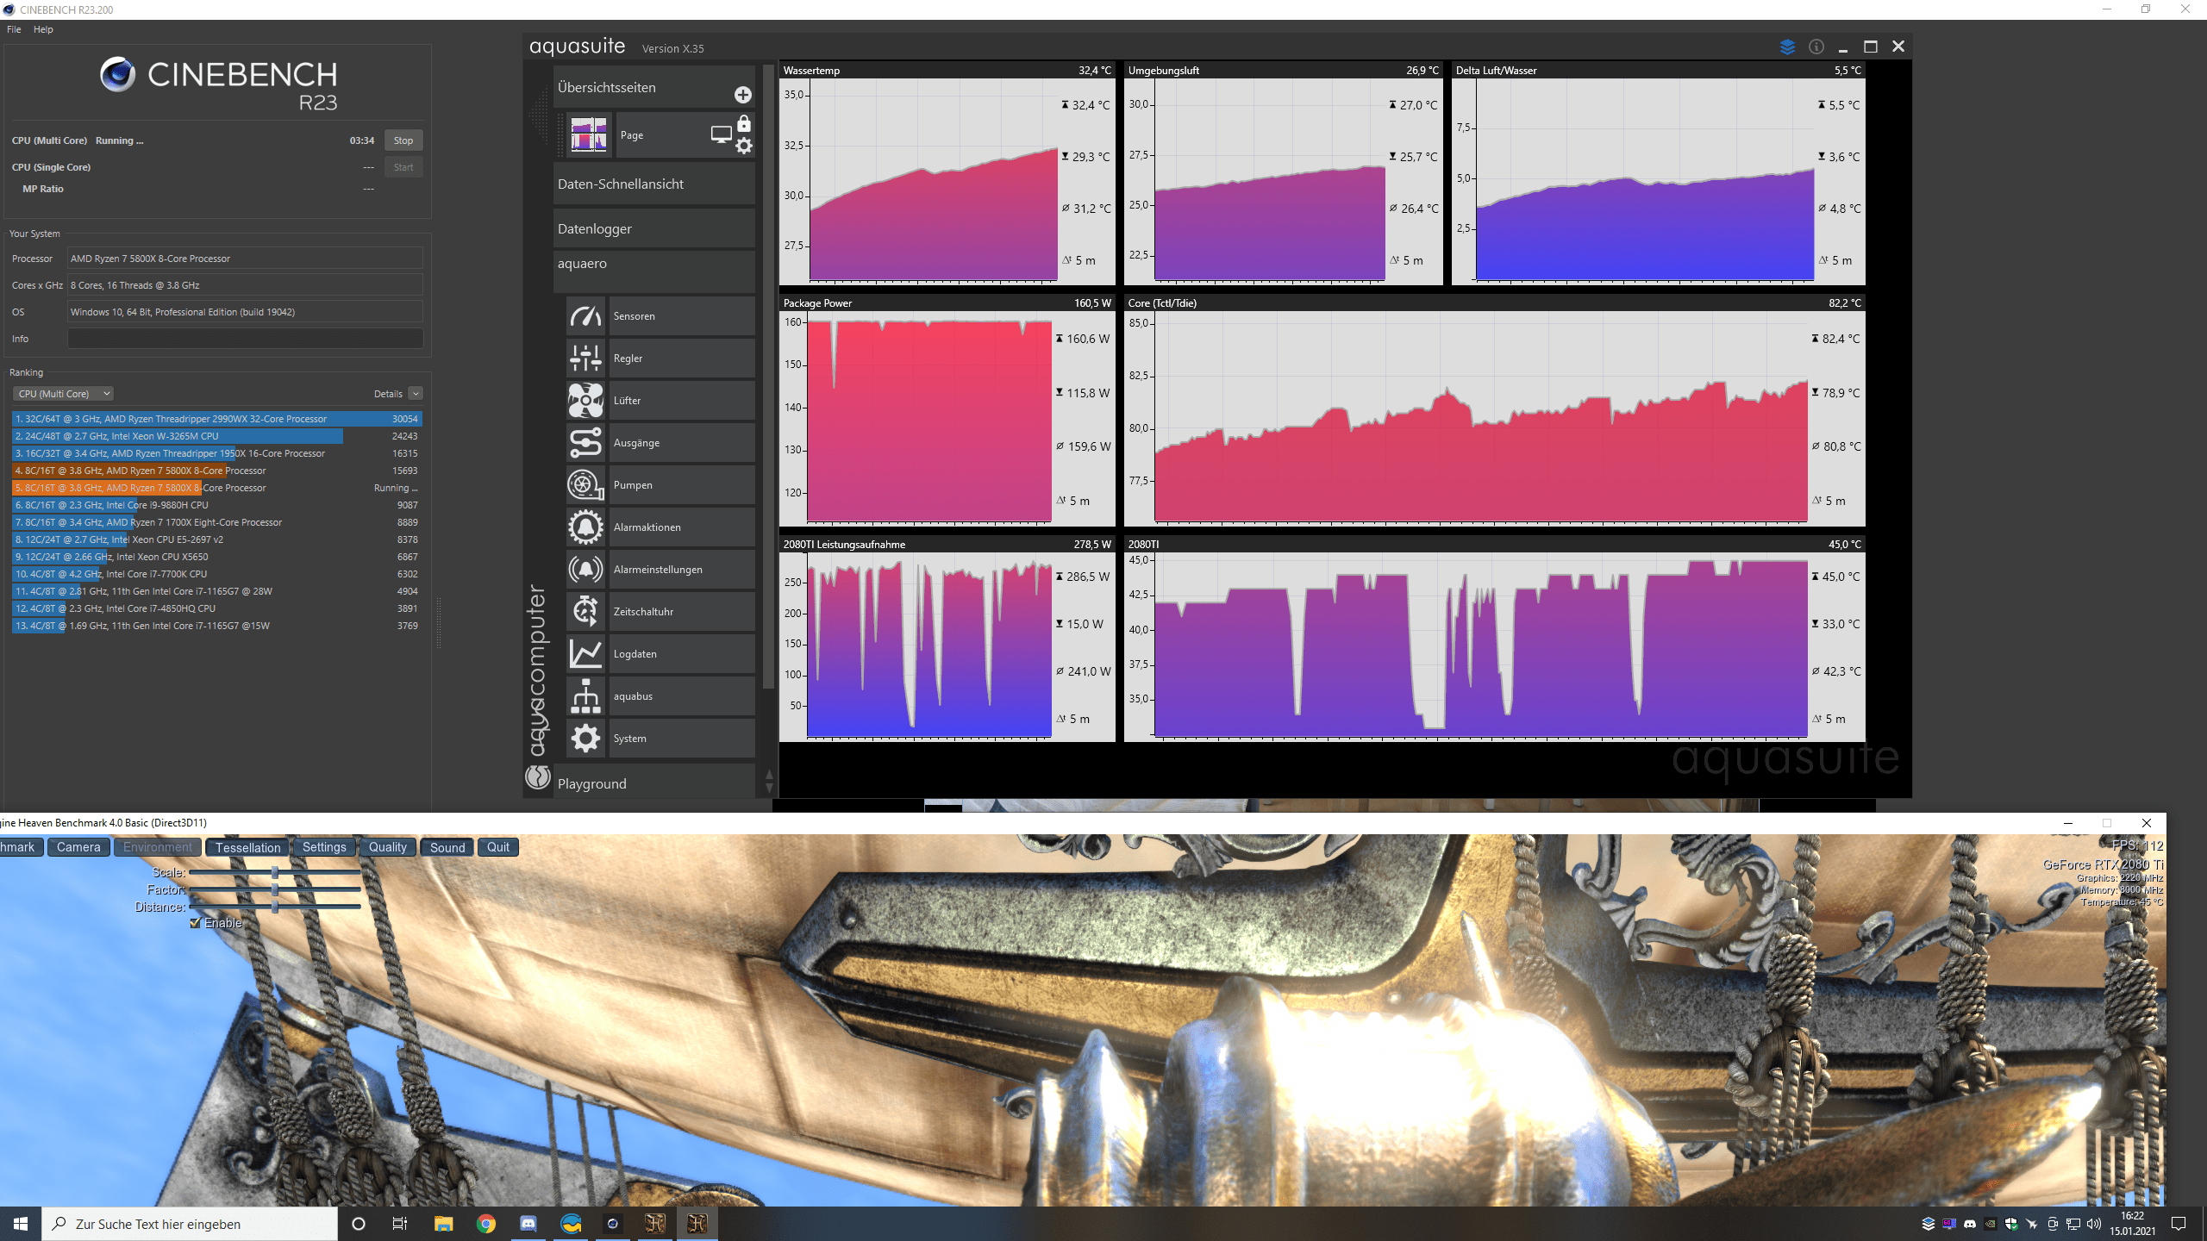
Task: Open the Sensoren gauge icon in aquasuite
Action: pyautogui.click(x=585, y=316)
